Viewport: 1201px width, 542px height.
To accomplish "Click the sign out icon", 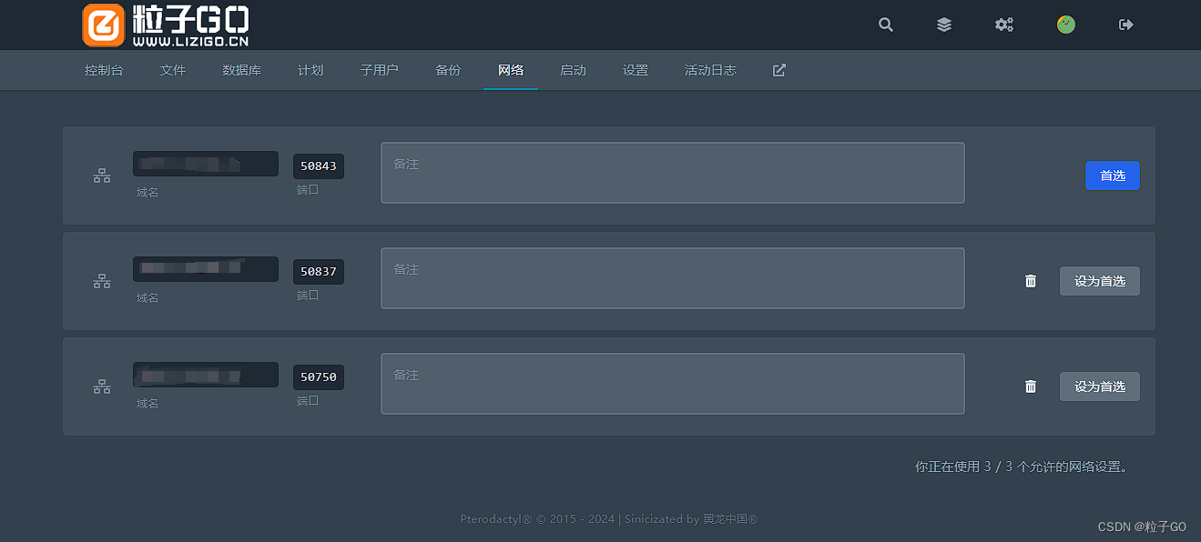I will tap(1126, 25).
